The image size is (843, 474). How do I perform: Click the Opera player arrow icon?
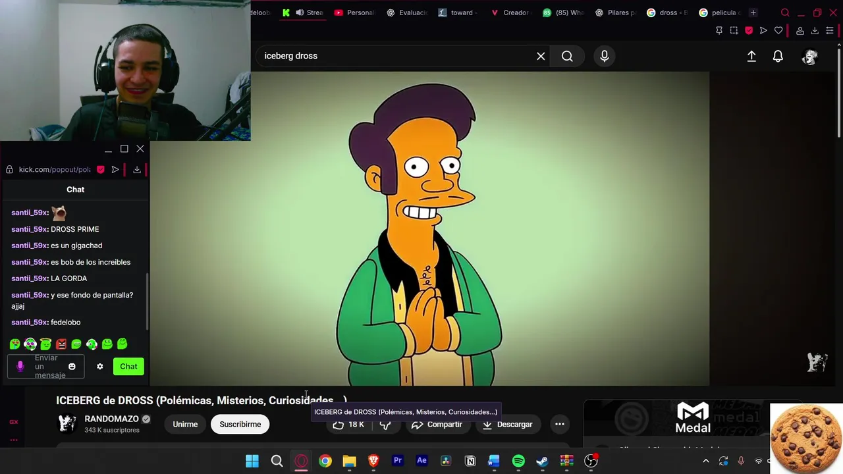pyautogui.click(x=763, y=30)
